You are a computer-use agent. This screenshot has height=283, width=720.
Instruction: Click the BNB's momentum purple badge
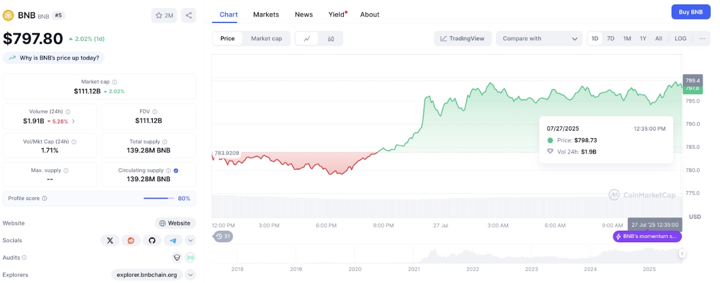[x=647, y=236]
